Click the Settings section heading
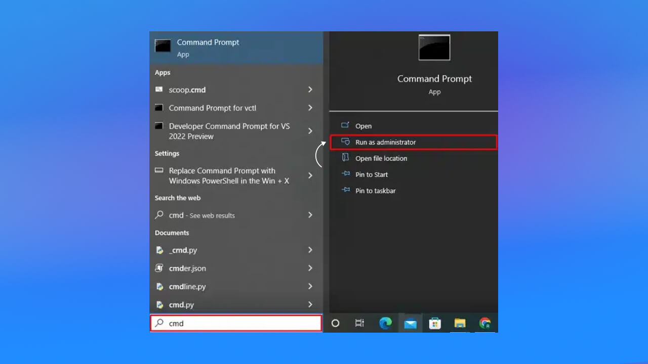The image size is (648, 364). pos(167,153)
